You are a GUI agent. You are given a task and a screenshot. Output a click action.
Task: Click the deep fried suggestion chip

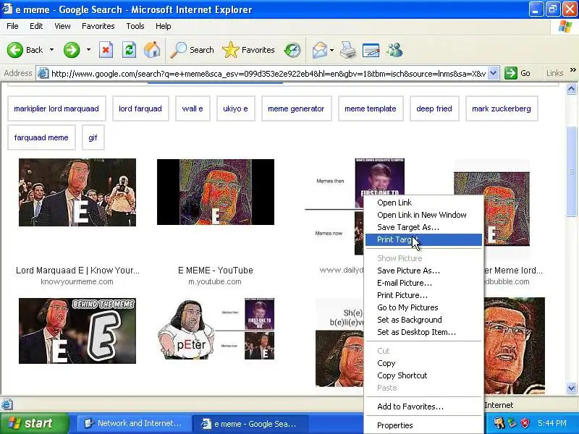click(x=434, y=109)
